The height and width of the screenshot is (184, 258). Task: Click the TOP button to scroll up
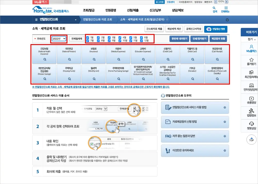point(252,140)
